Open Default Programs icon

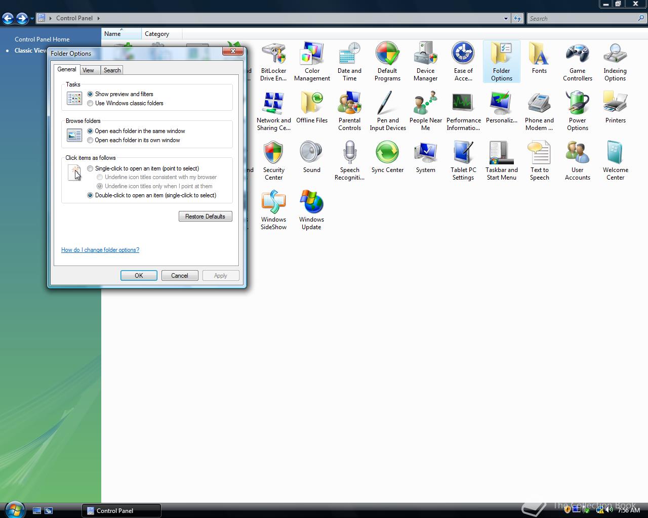(x=387, y=62)
